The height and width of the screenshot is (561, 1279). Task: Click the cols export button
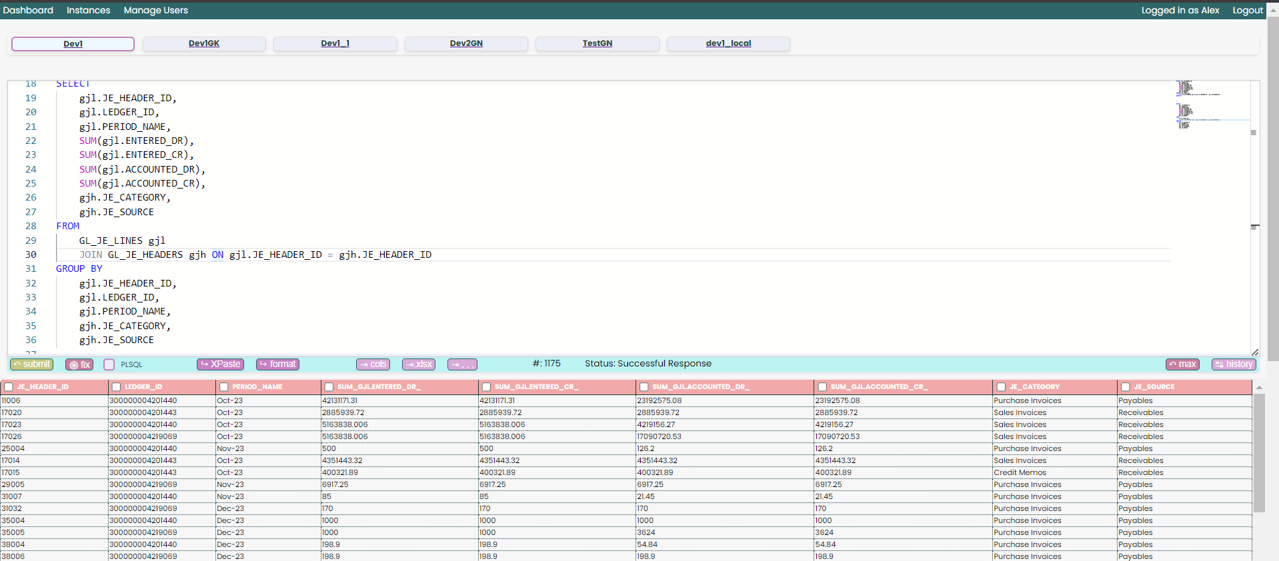(x=373, y=364)
